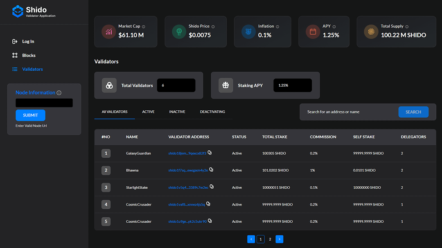Click the info icon beside Total Supply
442x248 pixels.
coord(407,27)
